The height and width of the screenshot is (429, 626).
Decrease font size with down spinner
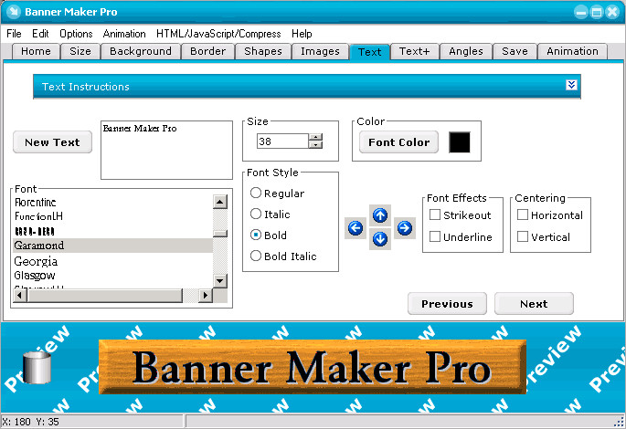coord(315,145)
